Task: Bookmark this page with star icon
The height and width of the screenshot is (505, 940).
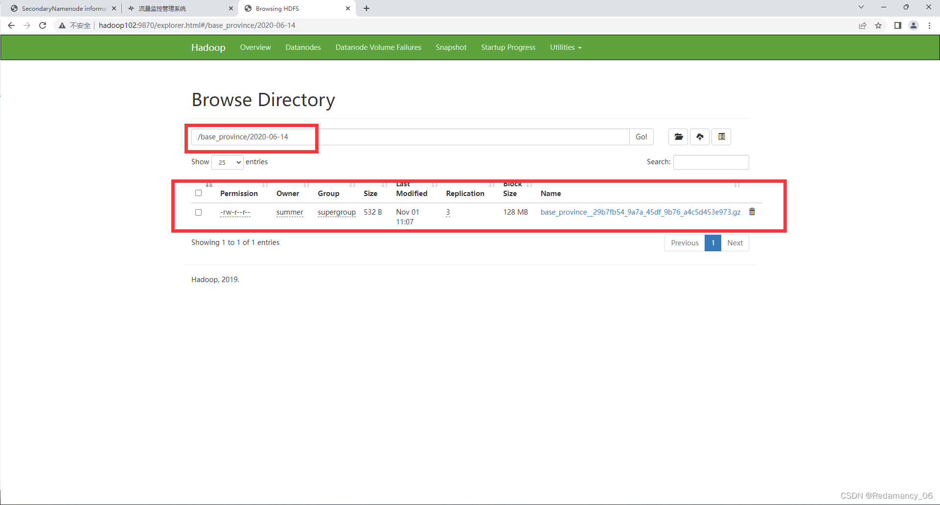Action: tap(878, 25)
